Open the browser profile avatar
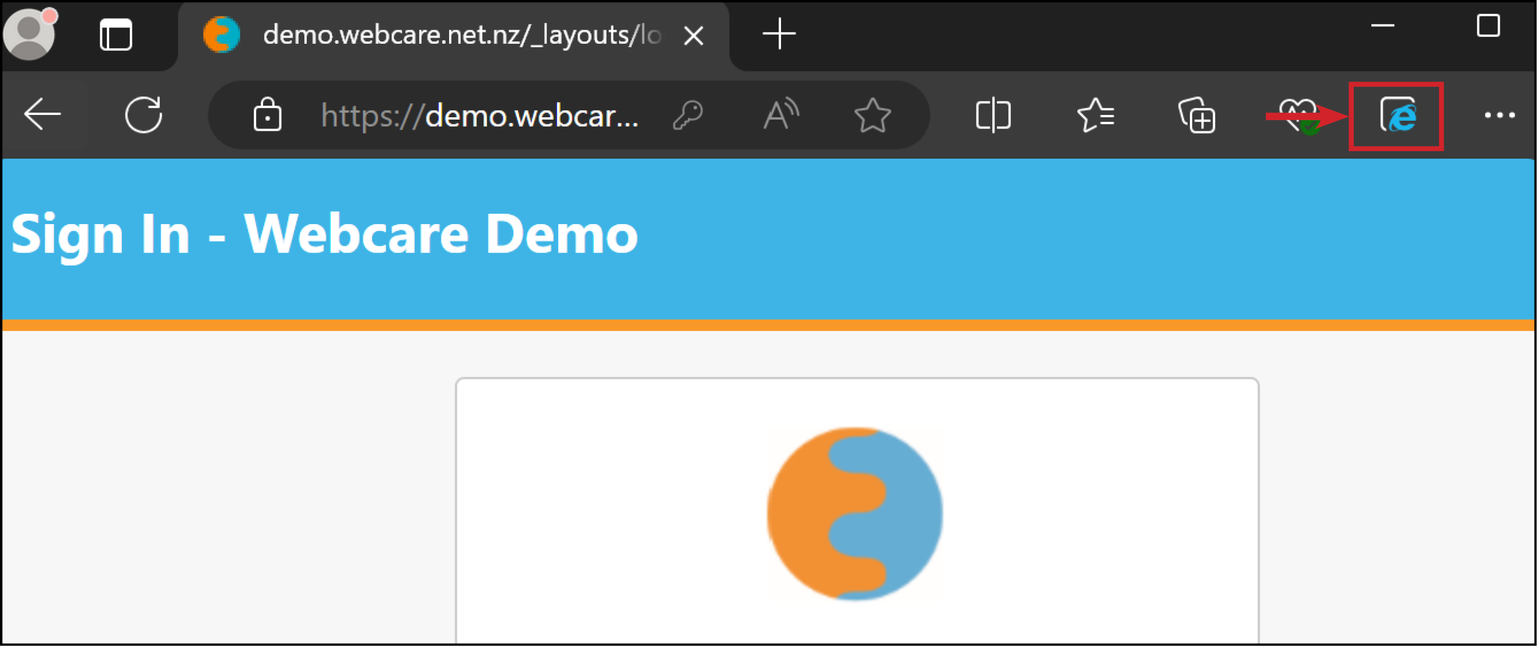 pos(29,34)
